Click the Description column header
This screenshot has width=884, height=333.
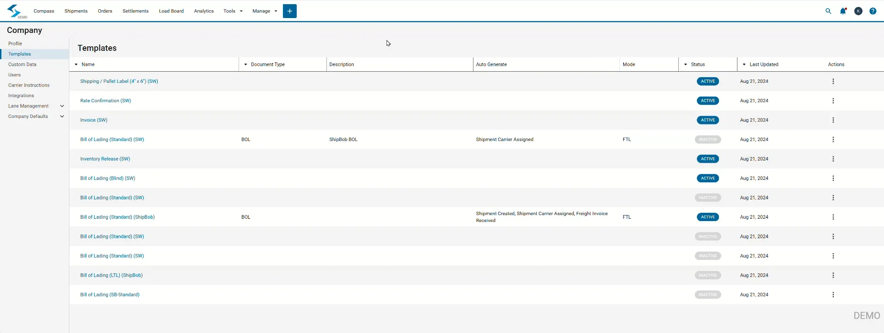click(x=341, y=65)
